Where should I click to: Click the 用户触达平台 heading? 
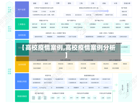(99, 20)
